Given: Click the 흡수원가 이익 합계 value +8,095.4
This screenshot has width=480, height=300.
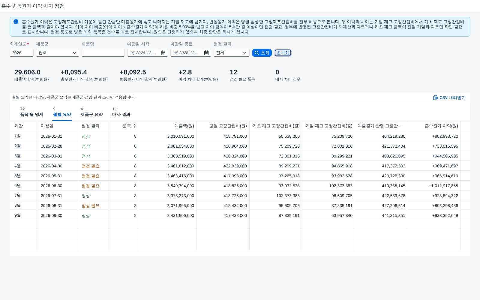Looking at the screenshot, I should [x=74, y=72].
